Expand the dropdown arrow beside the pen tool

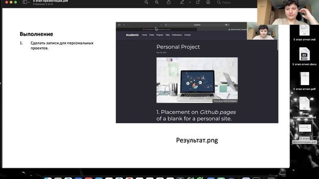point(190,2)
